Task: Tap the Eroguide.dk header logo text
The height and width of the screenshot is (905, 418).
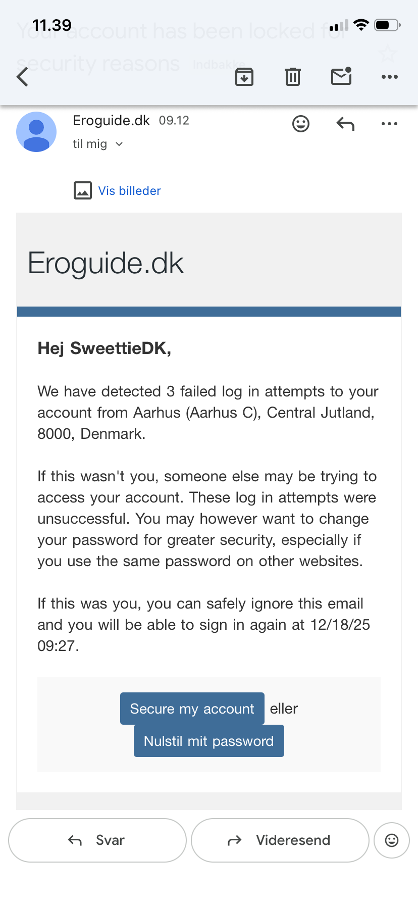Action: 106,263
